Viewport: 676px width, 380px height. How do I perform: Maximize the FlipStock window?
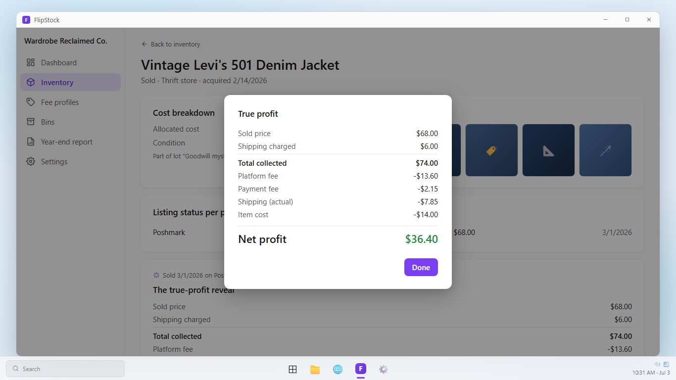click(x=627, y=20)
